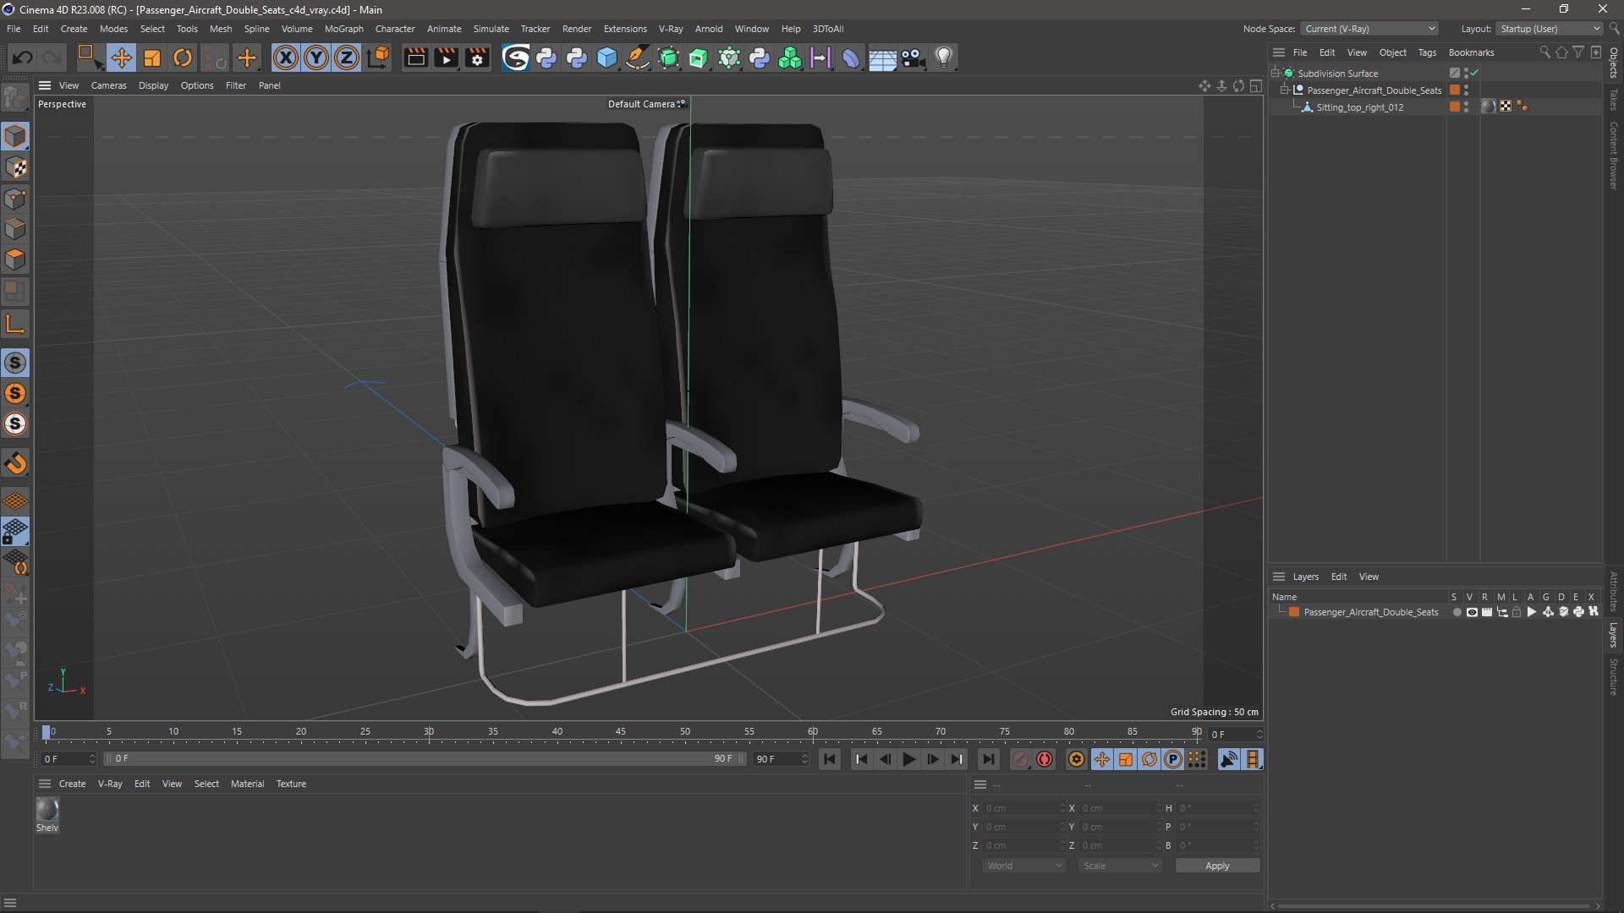Click frame 50 on the timeline ruler
1624x913 pixels.
[684, 732]
